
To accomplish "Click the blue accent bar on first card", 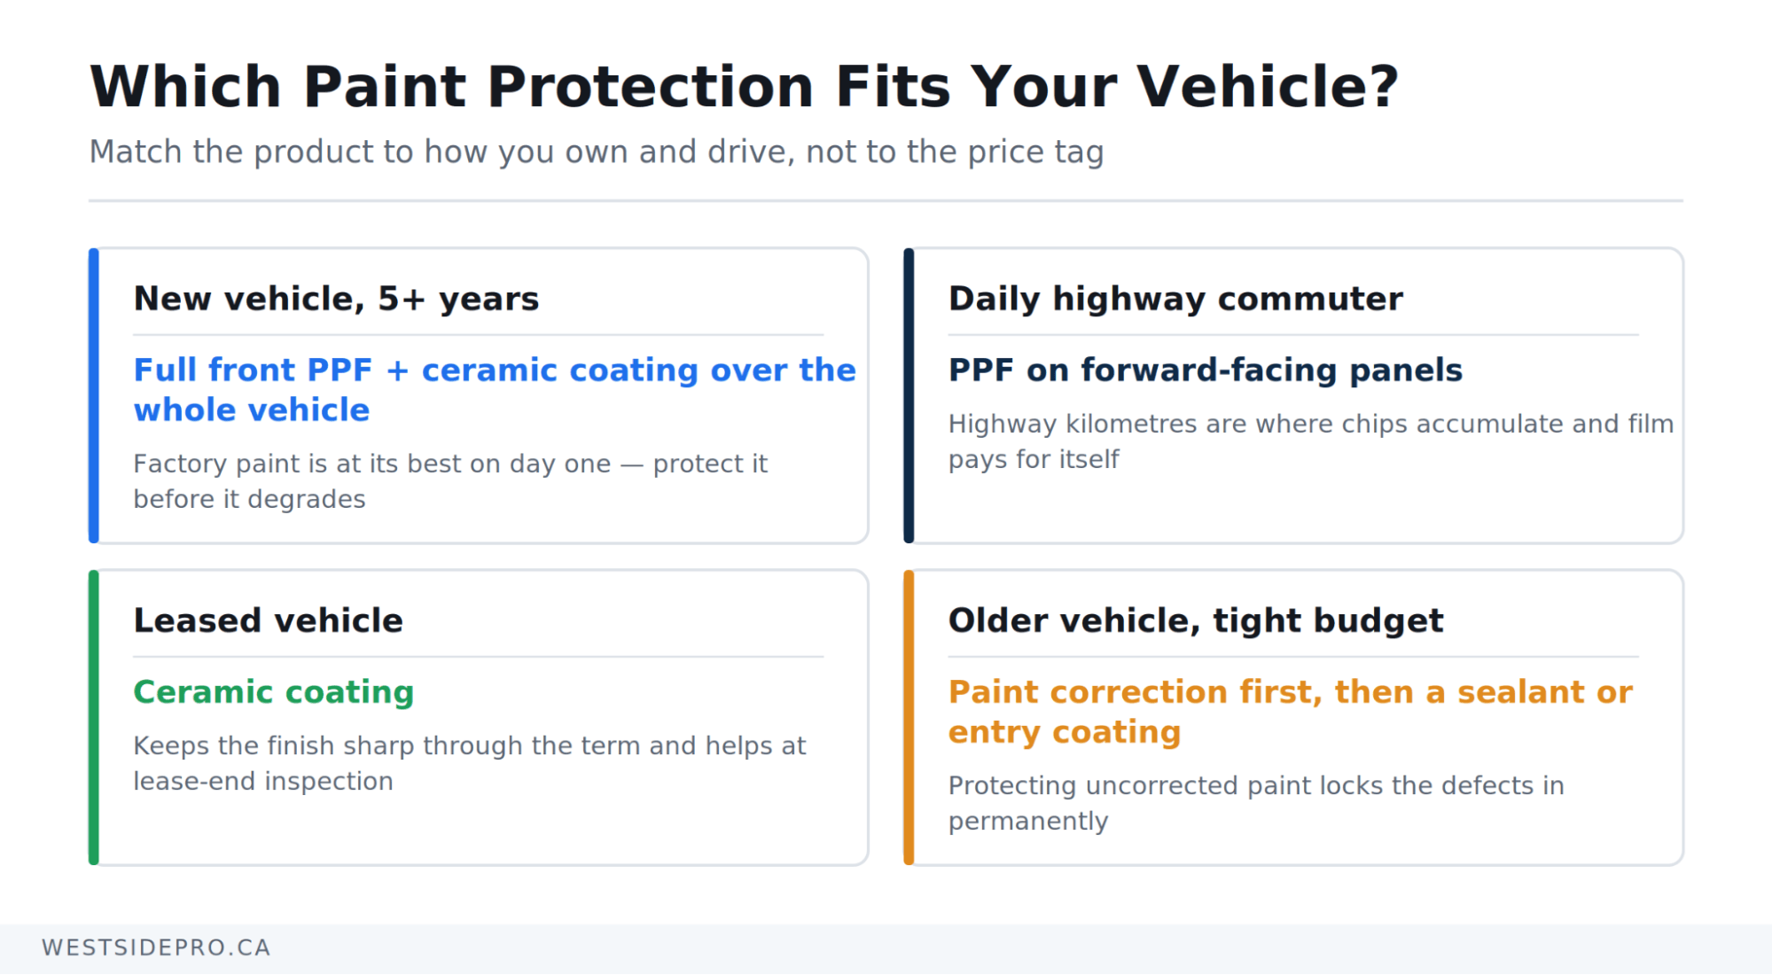I will (x=94, y=395).
